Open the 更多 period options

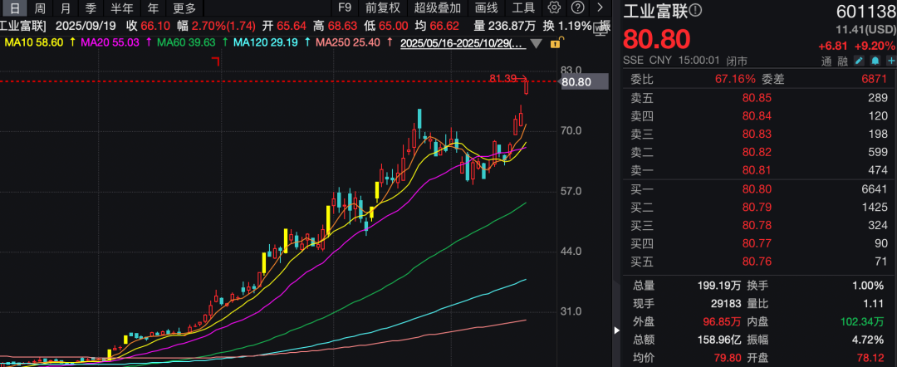(184, 8)
